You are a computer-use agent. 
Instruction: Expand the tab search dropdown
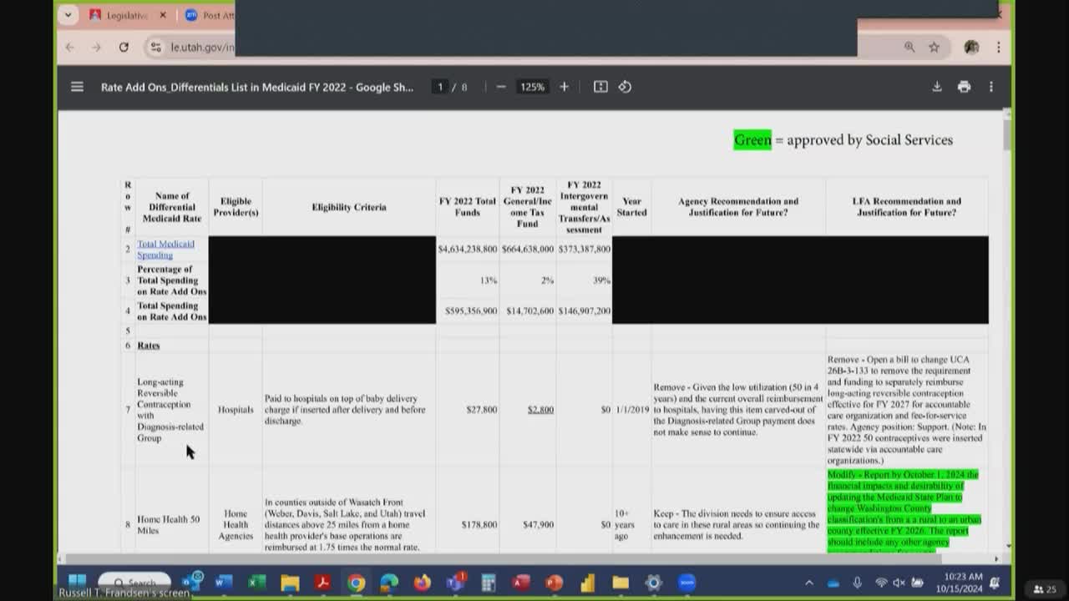tap(68, 15)
